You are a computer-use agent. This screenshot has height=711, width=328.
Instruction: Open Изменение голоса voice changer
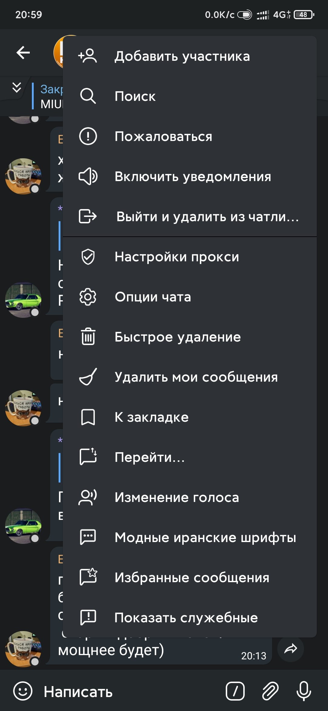190,497
